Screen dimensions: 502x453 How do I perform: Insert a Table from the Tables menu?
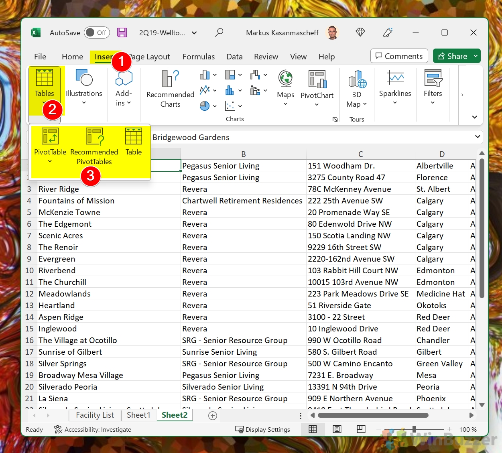click(134, 137)
